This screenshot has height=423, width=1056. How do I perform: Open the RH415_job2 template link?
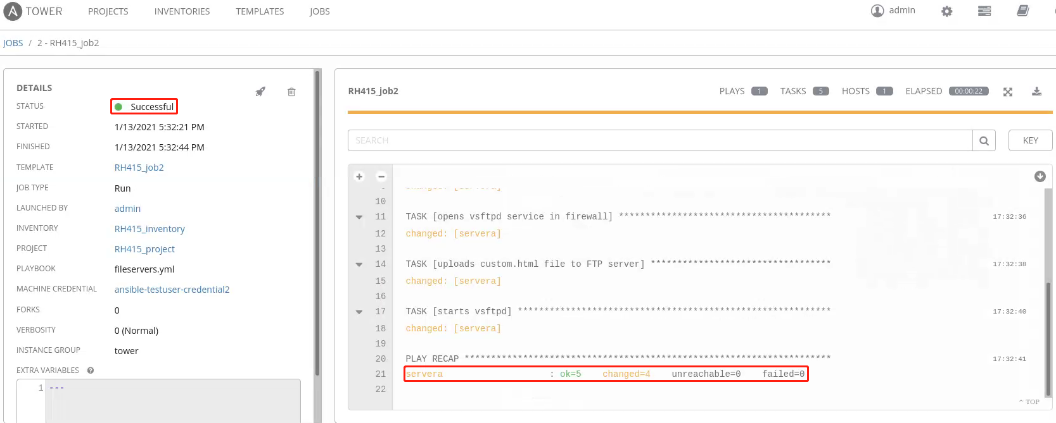[139, 168]
